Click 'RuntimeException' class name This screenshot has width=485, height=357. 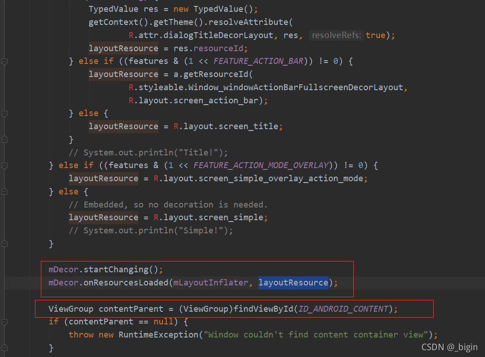158,335
